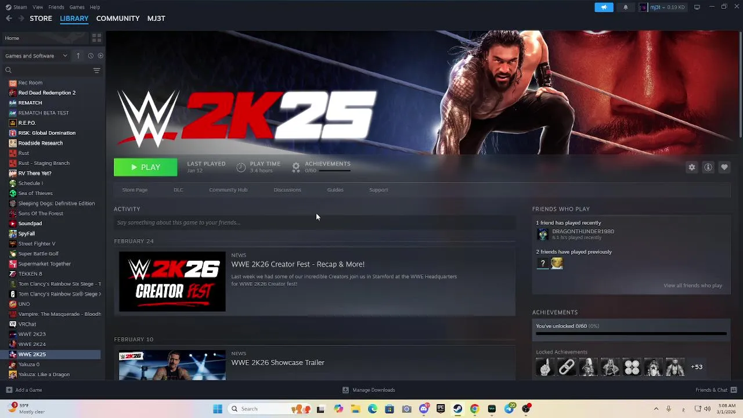The width and height of the screenshot is (743, 418).
Task: View all friends who play
Action: [692, 286]
